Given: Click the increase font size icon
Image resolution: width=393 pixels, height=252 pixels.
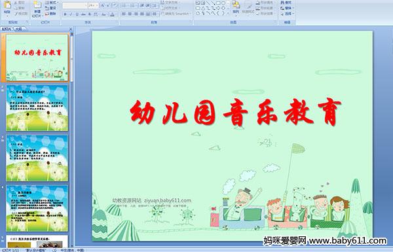Looking at the screenshot, I should click(x=103, y=5).
